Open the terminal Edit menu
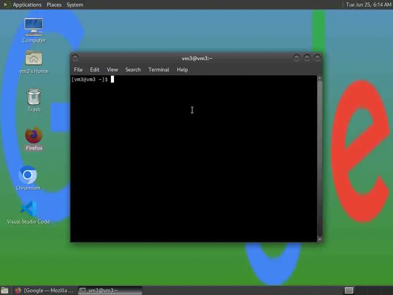Image resolution: width=393 pixels, height=295 pixels. click(x=95, y=70)
